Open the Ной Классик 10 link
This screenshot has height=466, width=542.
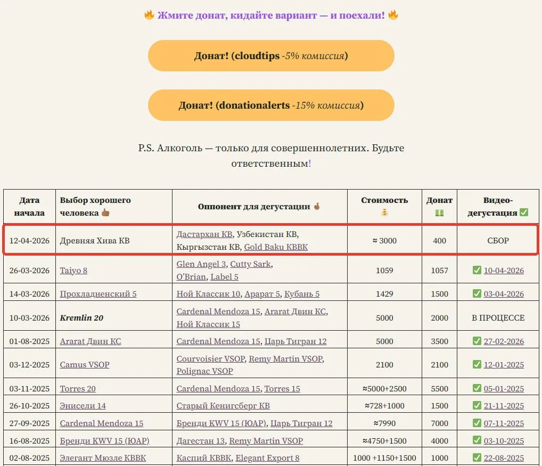[208, 294]
